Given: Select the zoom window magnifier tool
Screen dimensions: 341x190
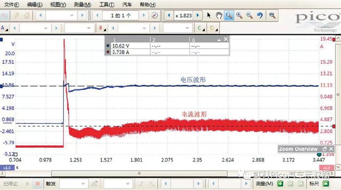Looking at the screenshot, I should [229, 15].
